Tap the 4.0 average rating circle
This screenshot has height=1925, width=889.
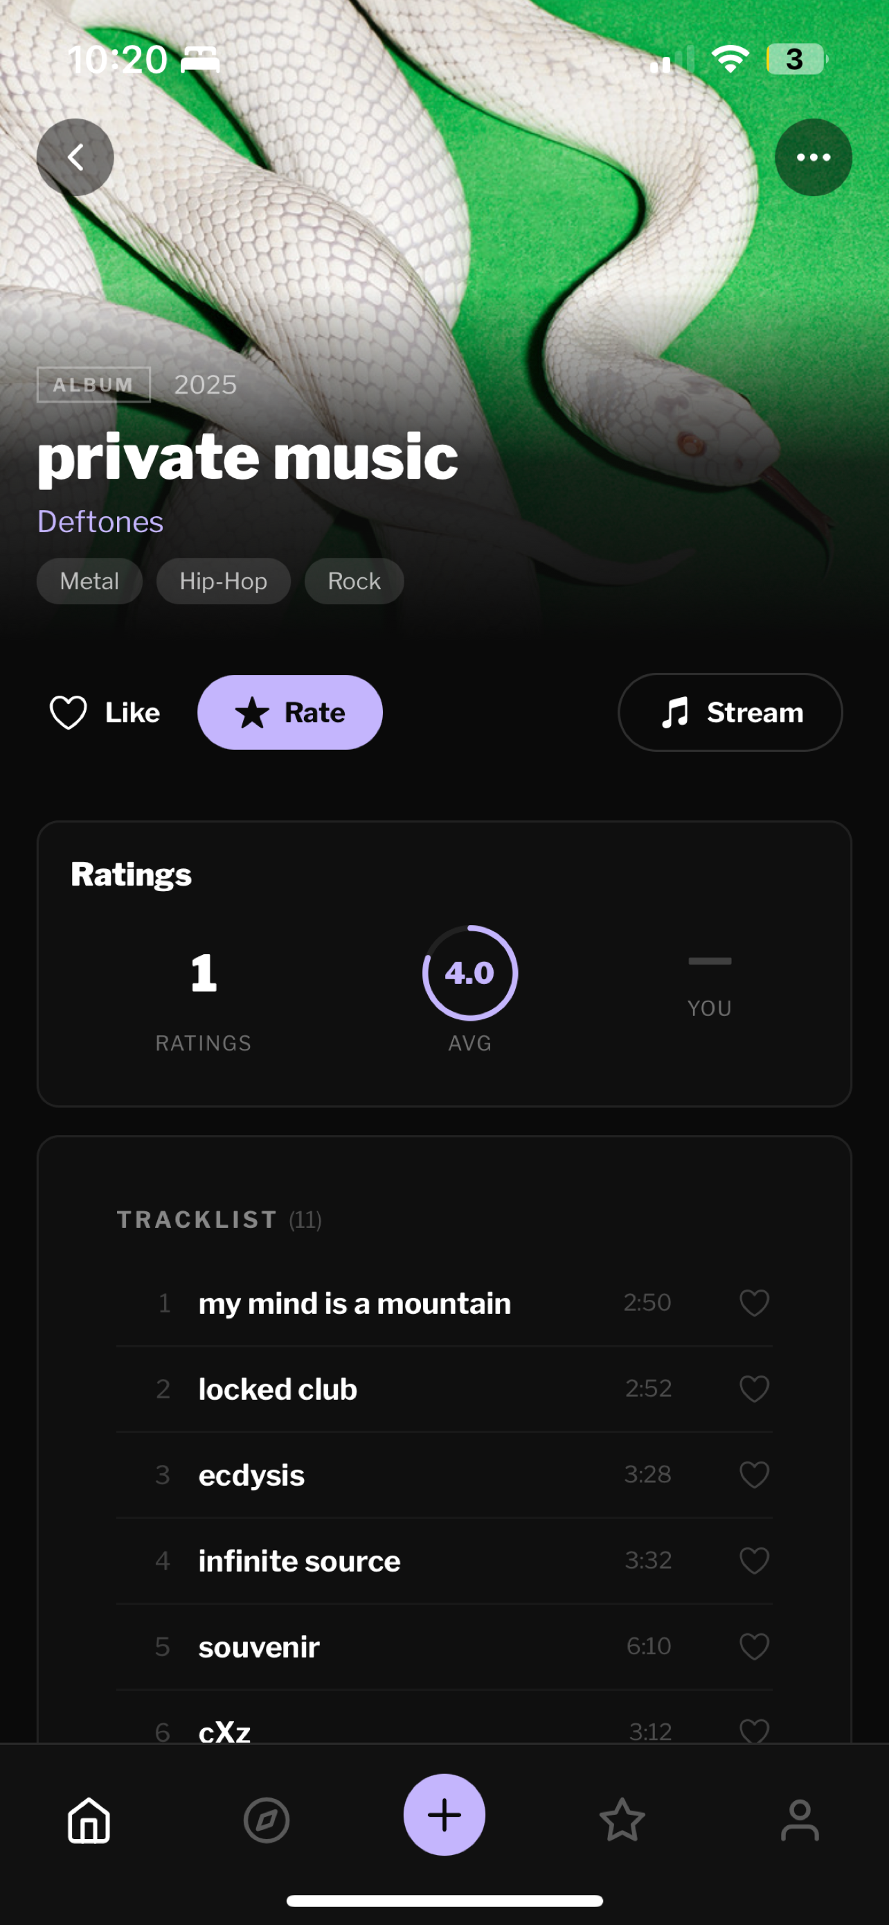[x=469, y=973]
